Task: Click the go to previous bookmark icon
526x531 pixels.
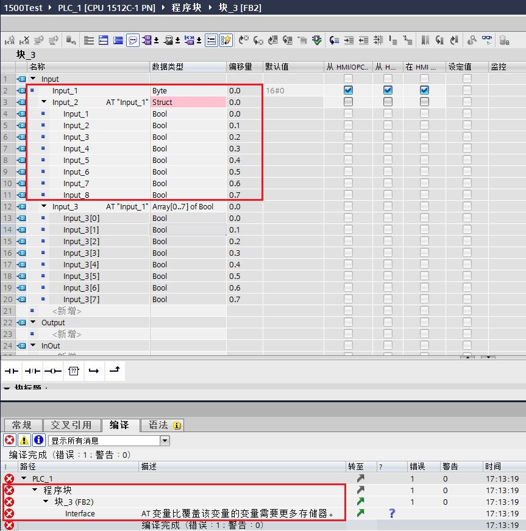Action: click(x=453, y=40)
